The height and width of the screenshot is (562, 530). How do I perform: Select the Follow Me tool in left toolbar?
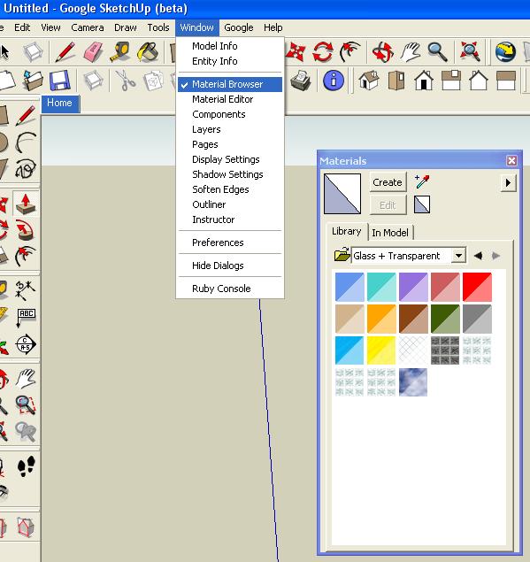(26, 230)
